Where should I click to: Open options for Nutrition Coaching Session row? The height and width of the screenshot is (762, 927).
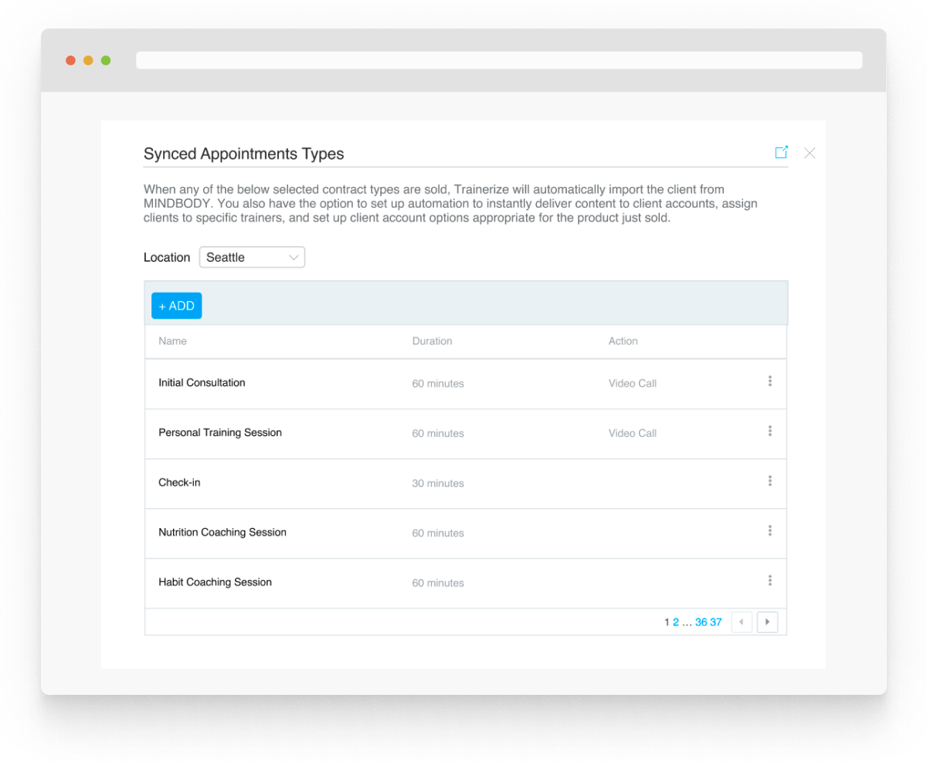pos(769,531)
